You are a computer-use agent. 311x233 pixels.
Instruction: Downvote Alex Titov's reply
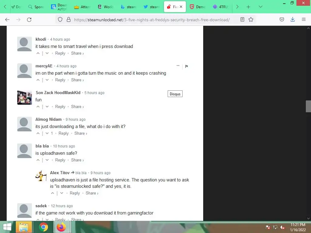point(62,193)
